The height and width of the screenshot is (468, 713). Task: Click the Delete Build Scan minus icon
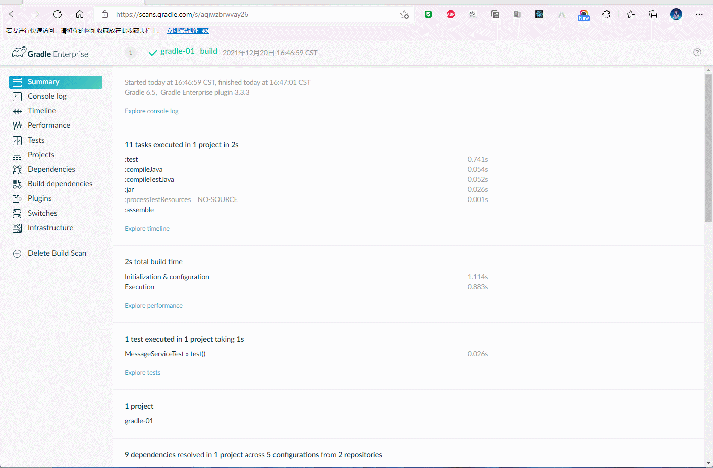tap(17, 253)
